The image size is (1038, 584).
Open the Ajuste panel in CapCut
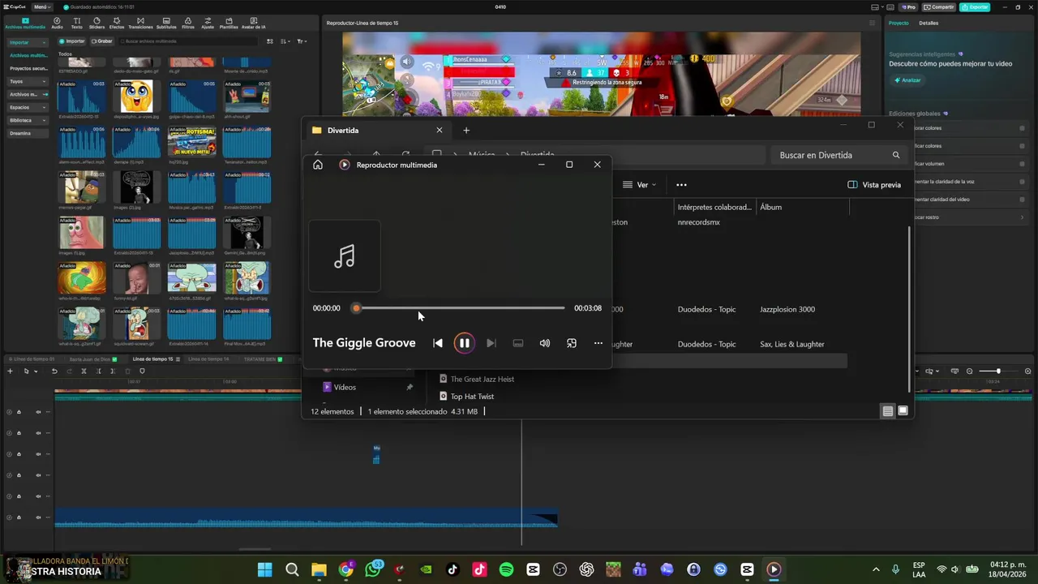[208, 23]
